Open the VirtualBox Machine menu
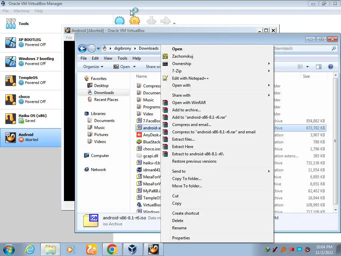 [22, 11]
